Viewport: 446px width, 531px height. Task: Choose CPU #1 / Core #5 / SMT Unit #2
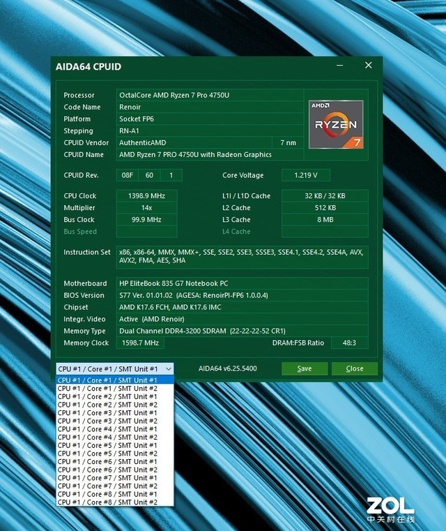[x=115, y=454]
